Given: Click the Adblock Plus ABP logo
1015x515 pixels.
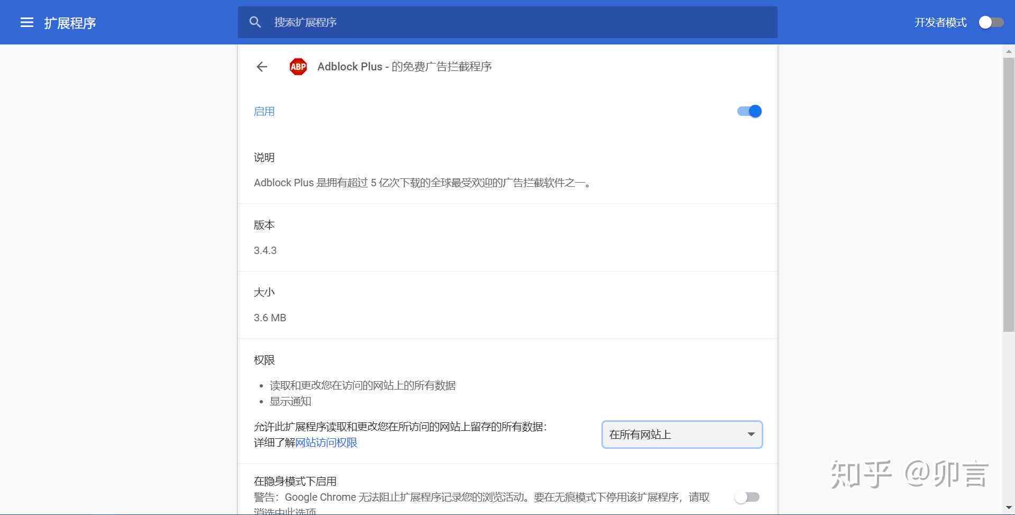Looking at the screenshot, I should coord(298,67).
